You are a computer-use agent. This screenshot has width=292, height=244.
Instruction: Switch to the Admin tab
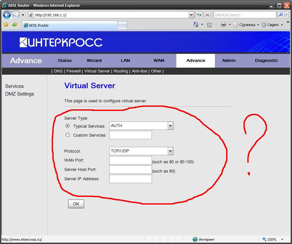(229, 60)
